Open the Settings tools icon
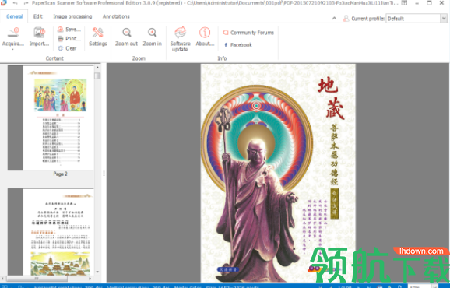Image resolution: width=450 pixels, height=288 pixels. coord(98,33)
